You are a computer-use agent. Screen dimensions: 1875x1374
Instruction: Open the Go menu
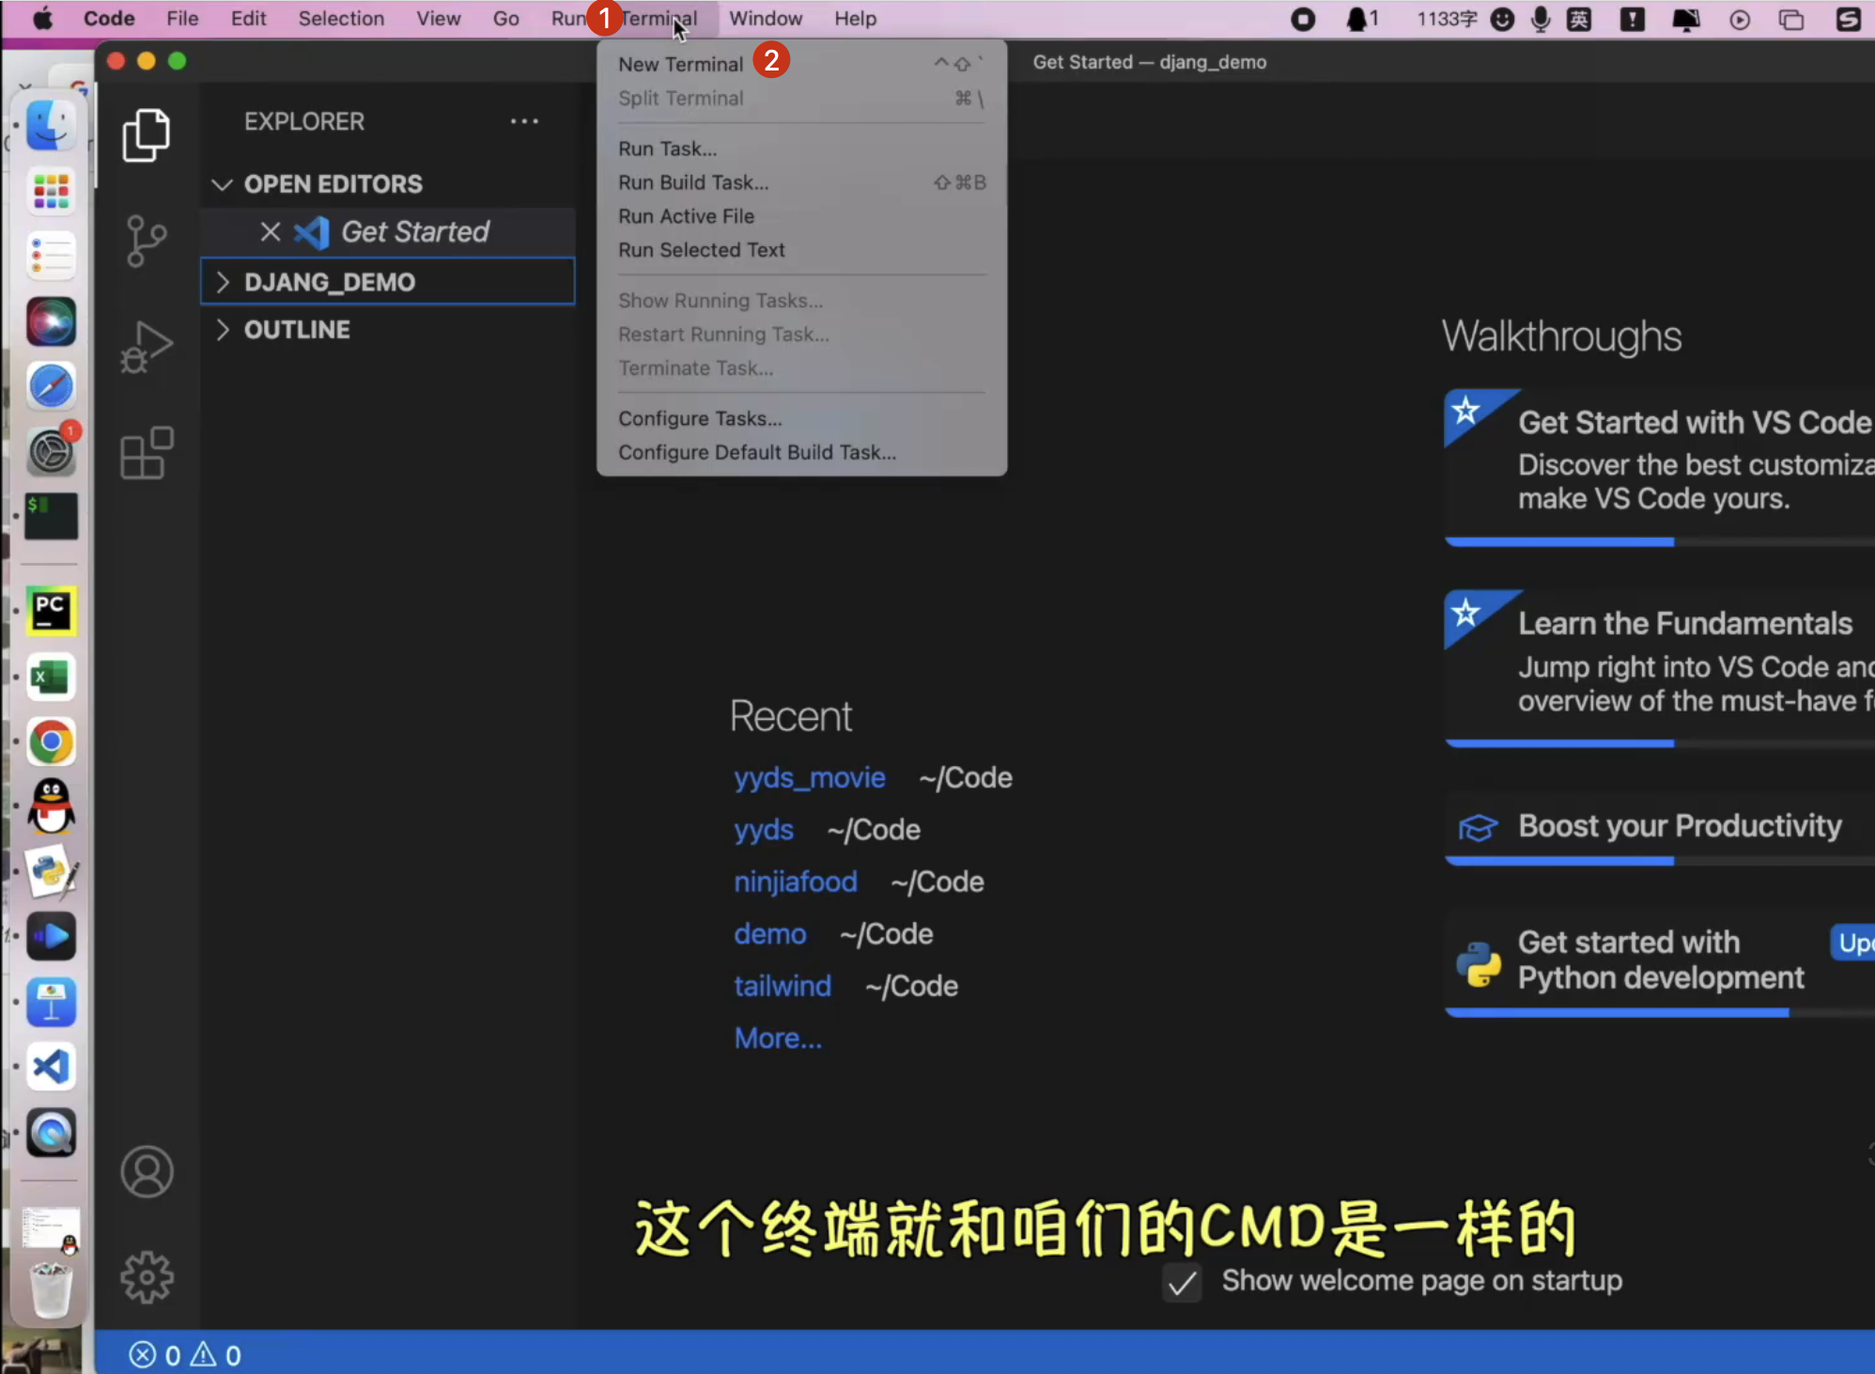pyautogui.click(x=505, y=19)
